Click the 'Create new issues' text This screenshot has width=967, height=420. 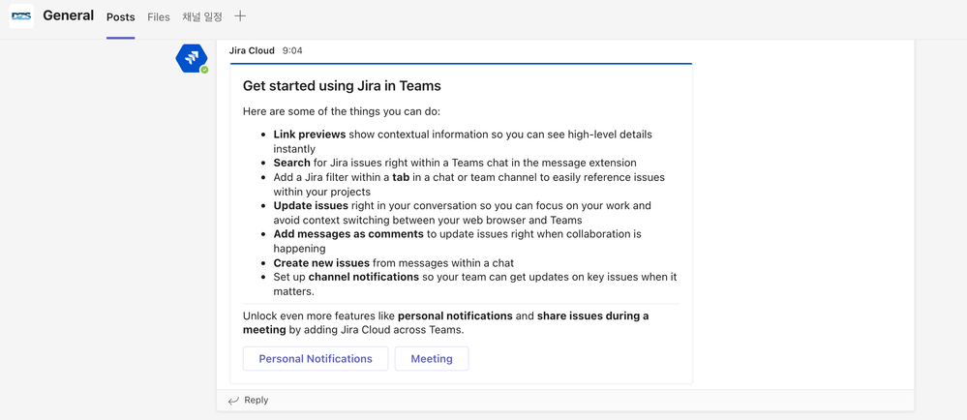click(x=321, y=262)
